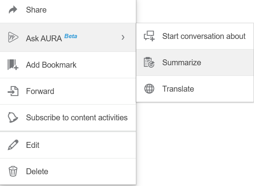The width and height of the screenshot is (254, 186).
Task: Select Start conversation about in the submenu
Action: tap(204, 36)
